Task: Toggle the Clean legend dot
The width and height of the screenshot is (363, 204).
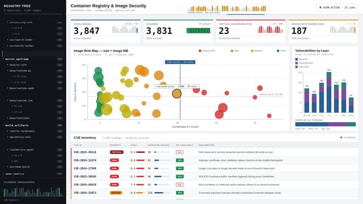Action: pos(278,50)
